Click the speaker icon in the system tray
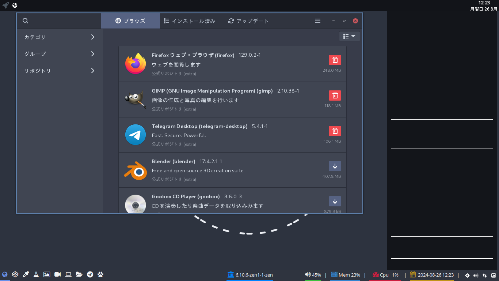The height and width of the screenshot is (281, 499). click(x=476, y=276)
